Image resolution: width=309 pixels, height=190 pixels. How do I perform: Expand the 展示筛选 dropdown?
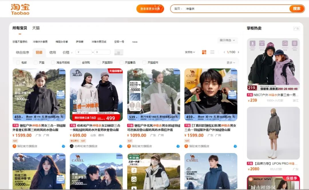(x=227, y=40)
